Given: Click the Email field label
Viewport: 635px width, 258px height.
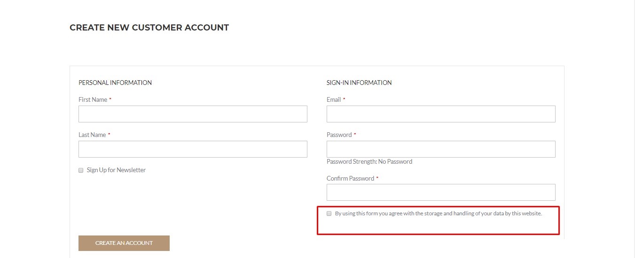Looking at the screenshot, I should (x=334, y=99).
